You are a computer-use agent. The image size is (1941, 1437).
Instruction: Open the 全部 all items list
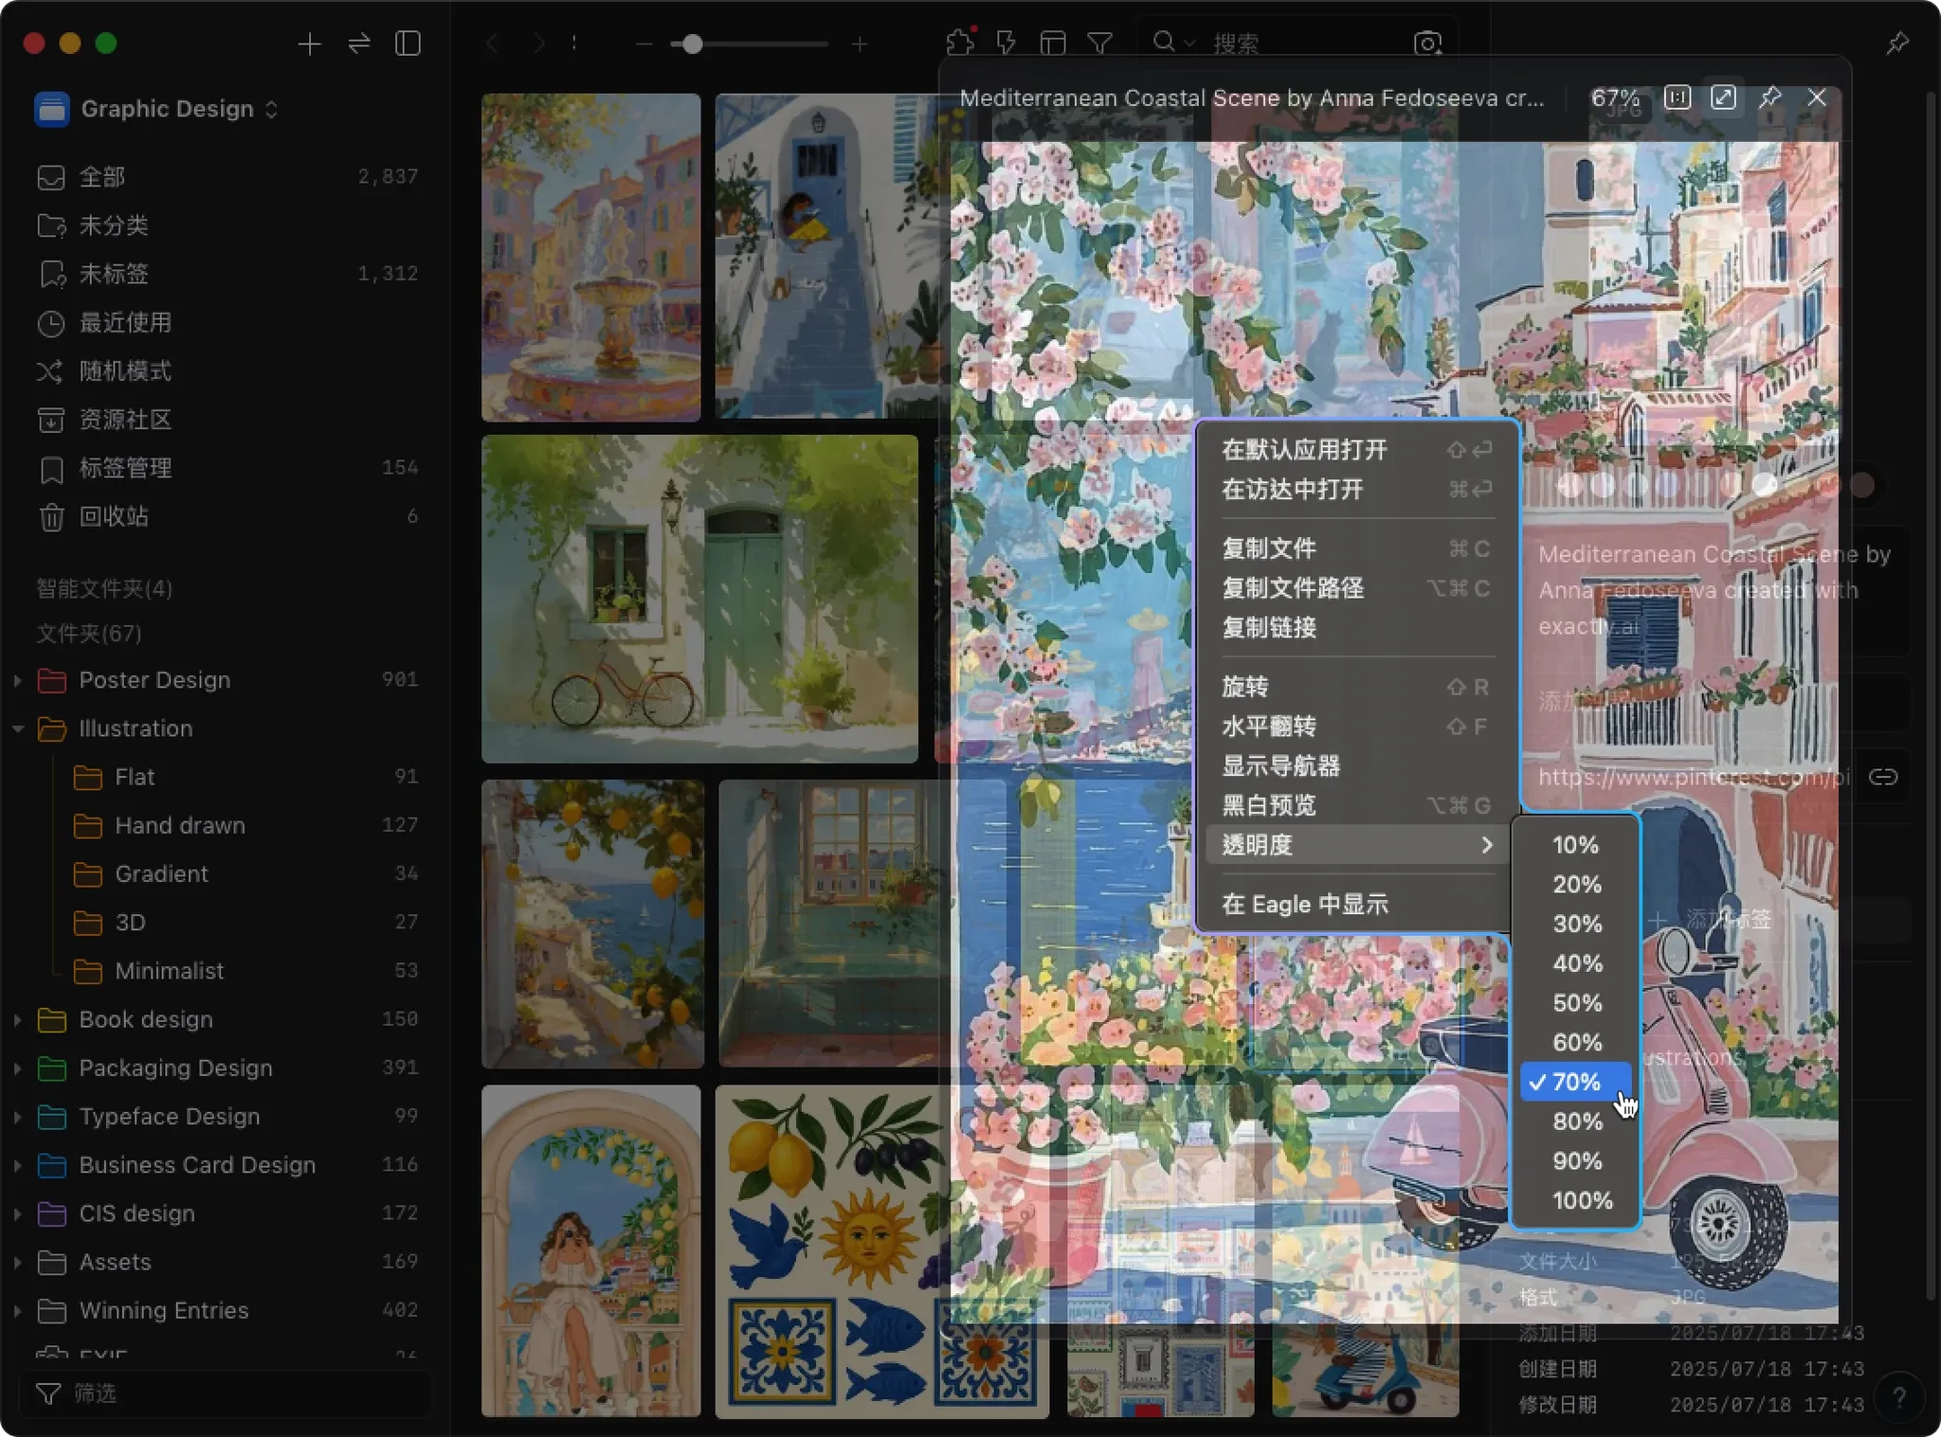tap(227, 176)
